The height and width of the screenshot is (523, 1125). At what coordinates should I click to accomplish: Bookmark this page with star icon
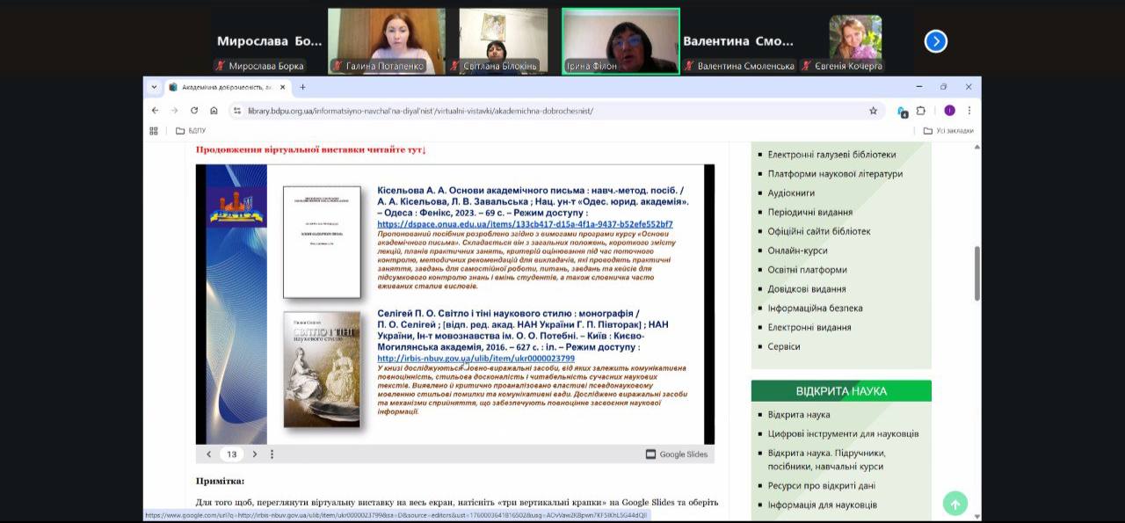coord(873,111)
